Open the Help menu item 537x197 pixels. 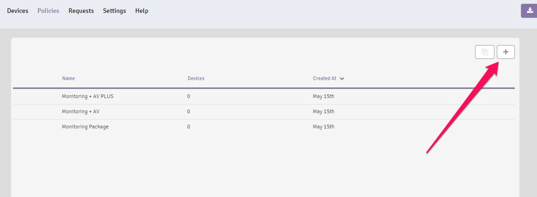(142, 11)
